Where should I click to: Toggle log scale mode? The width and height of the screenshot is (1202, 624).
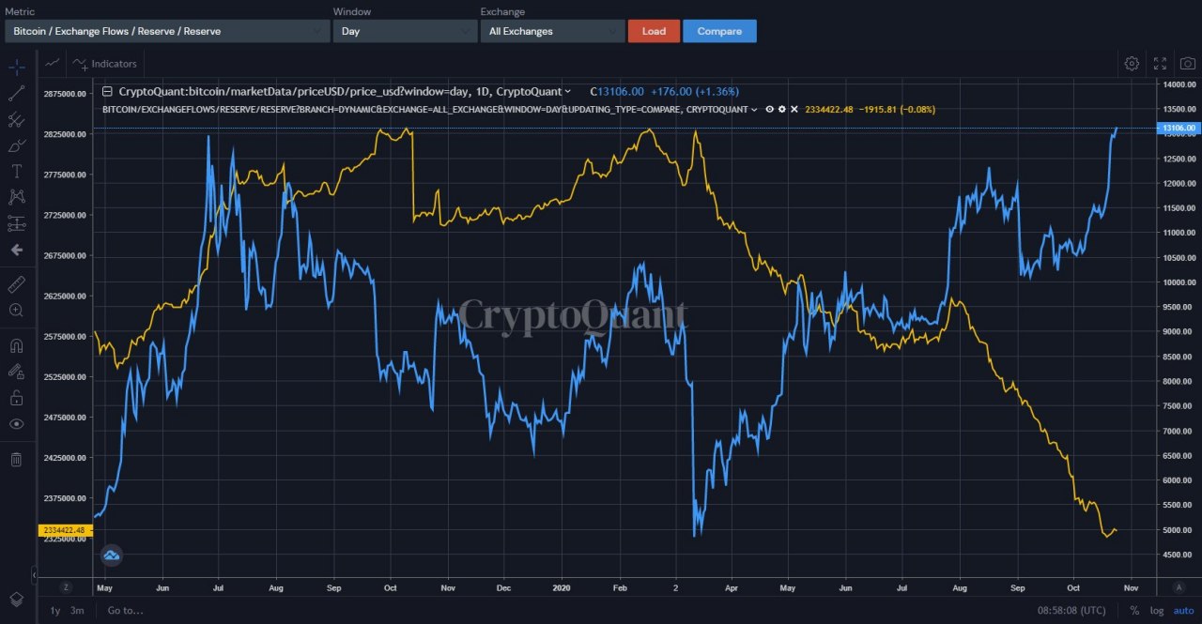click(x=1155, y=610)
